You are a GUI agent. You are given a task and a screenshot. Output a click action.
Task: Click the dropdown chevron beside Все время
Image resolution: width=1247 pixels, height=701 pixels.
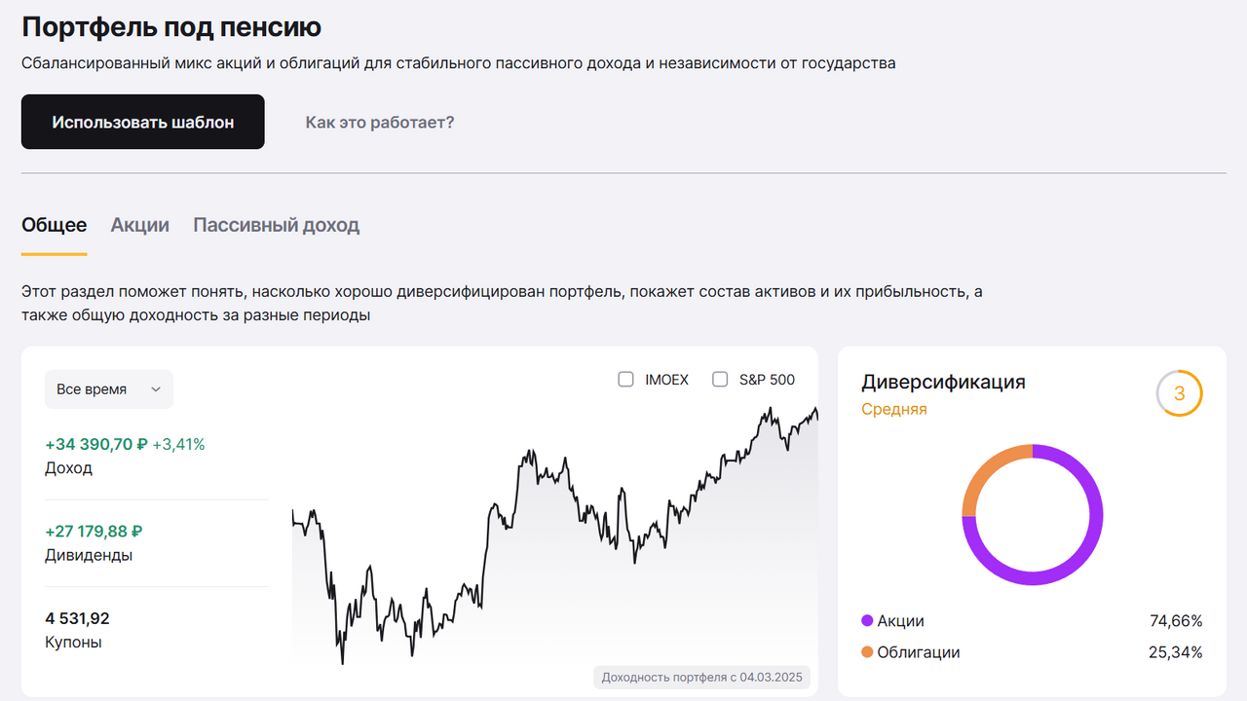[x=155, y=388]
